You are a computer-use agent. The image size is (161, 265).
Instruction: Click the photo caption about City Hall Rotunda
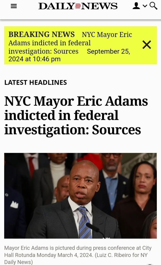coord(78,248)
